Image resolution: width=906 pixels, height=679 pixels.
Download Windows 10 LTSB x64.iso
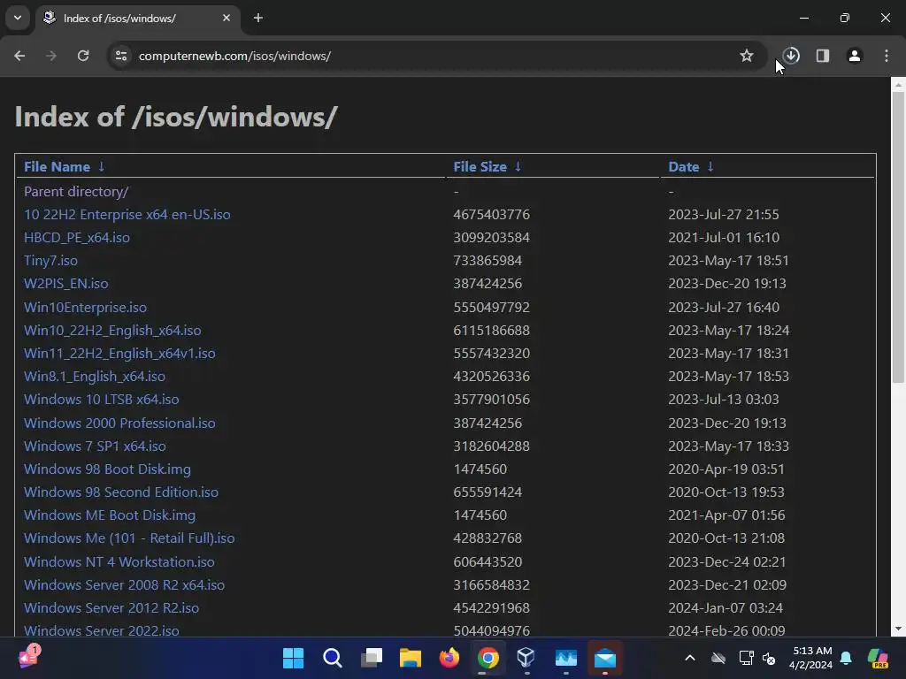[101, 400]
